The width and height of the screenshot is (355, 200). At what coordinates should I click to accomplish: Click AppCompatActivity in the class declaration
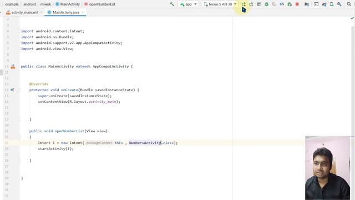(110, 67)
